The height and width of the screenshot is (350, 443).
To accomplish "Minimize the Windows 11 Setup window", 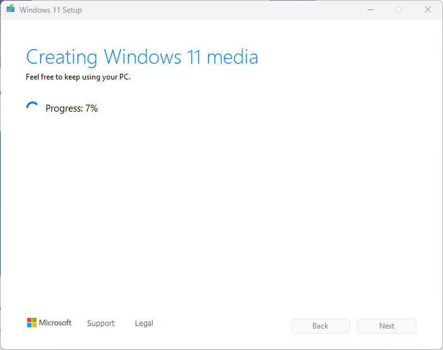I will pos(369,9).
